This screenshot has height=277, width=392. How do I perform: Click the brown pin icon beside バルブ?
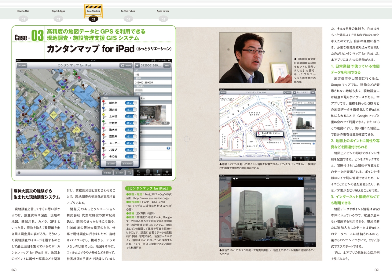(104, 150)
